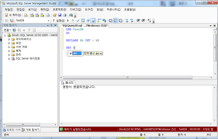Click the Object Explorer filter funnel icon
This screenshot has width=218, height=139.
click(x=29, y=30)
